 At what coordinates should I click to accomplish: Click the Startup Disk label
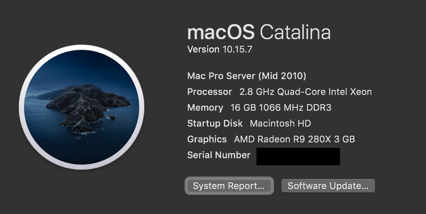tap(215, 124)
